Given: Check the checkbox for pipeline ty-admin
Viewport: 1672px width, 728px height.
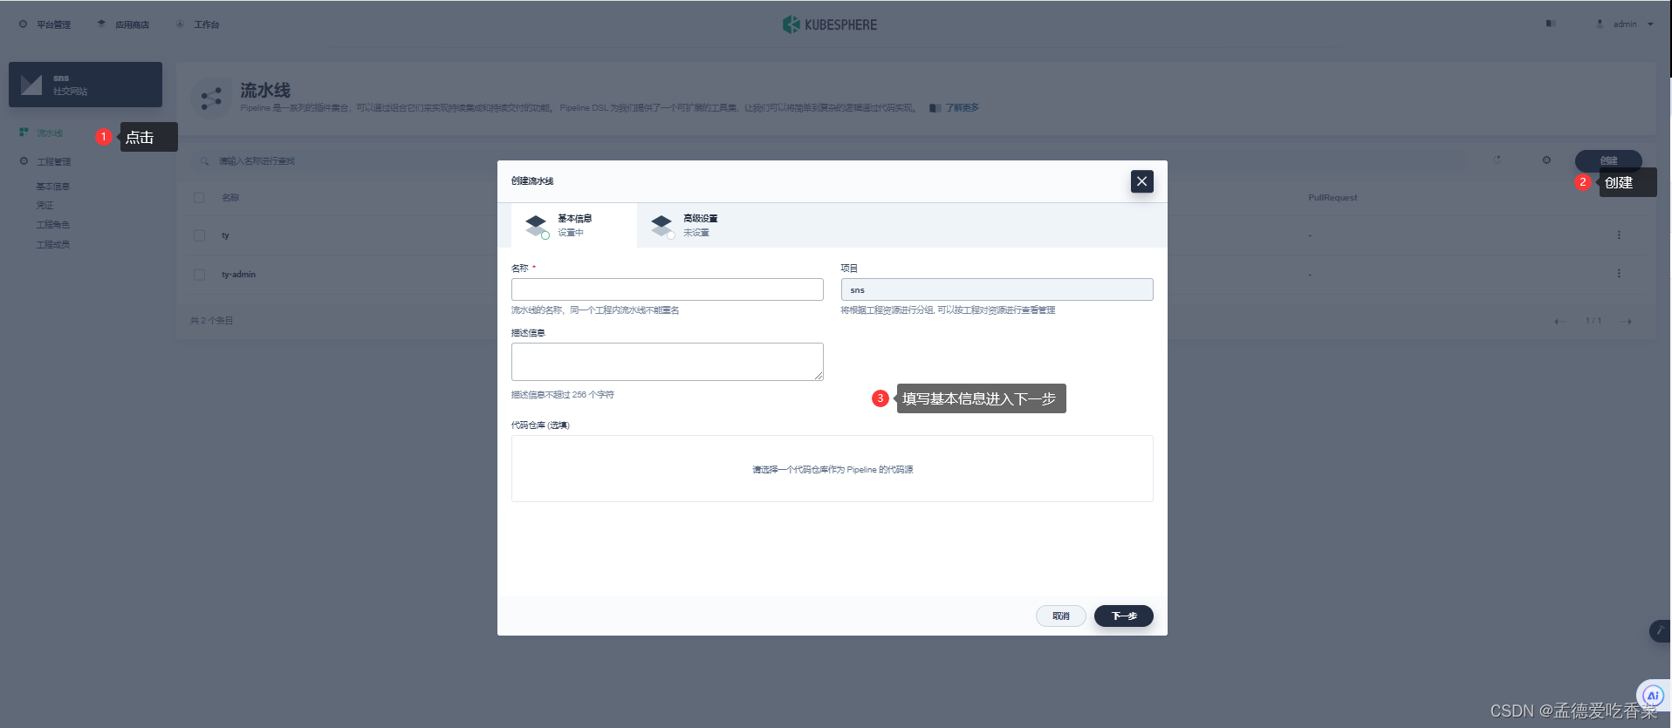Looking at the screenshot, I should pyautogui.click(x=199, y=275).
